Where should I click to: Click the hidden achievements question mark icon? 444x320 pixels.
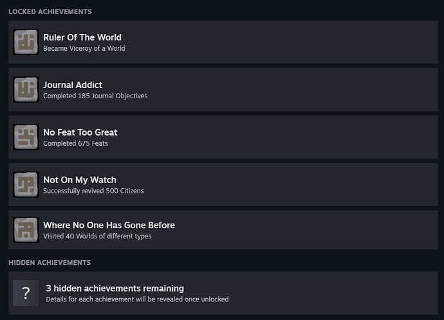pos(26,293)
